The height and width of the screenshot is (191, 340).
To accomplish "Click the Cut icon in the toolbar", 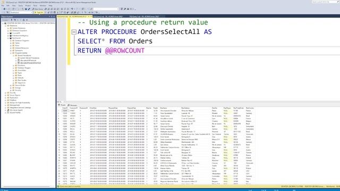I will 62,9.
